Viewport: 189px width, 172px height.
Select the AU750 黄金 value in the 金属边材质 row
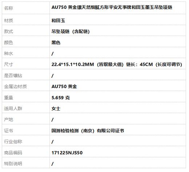tap(64, 87)
